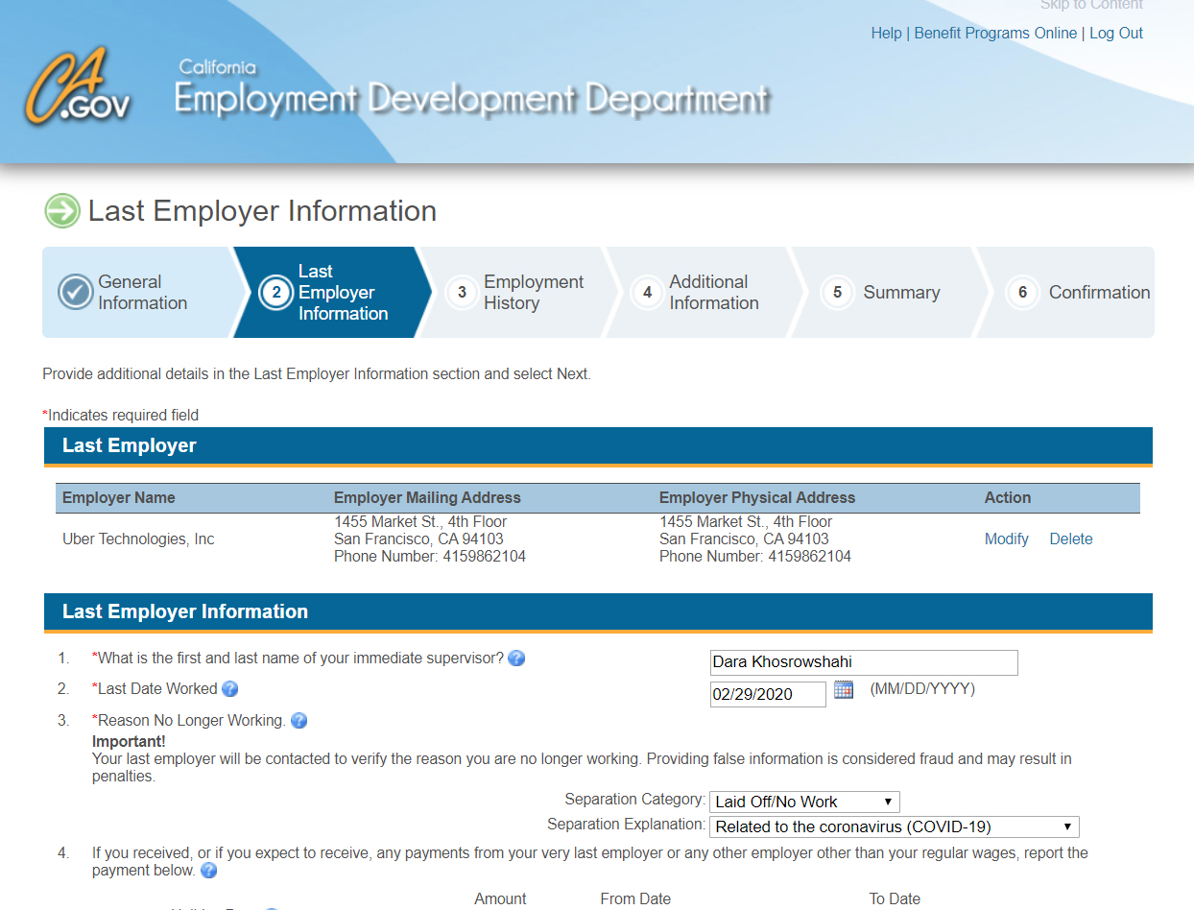
Task: Click Employment Development Department header title
Action: [x=471, y=98]
